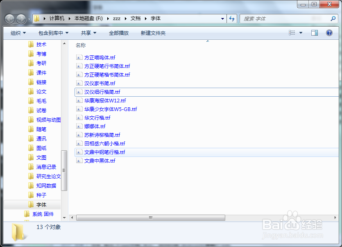The height and width of the screenshot is (247, 342).
Task: Select the 通讯 folder in tree
Action: (41, 138)
